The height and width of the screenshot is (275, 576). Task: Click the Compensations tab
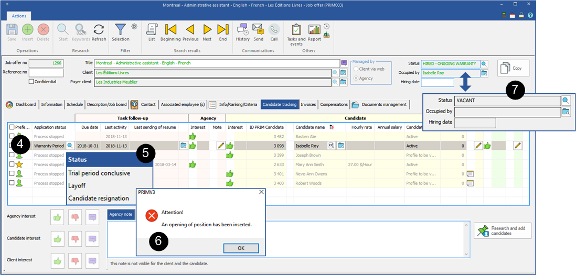[x=334, y=105]
